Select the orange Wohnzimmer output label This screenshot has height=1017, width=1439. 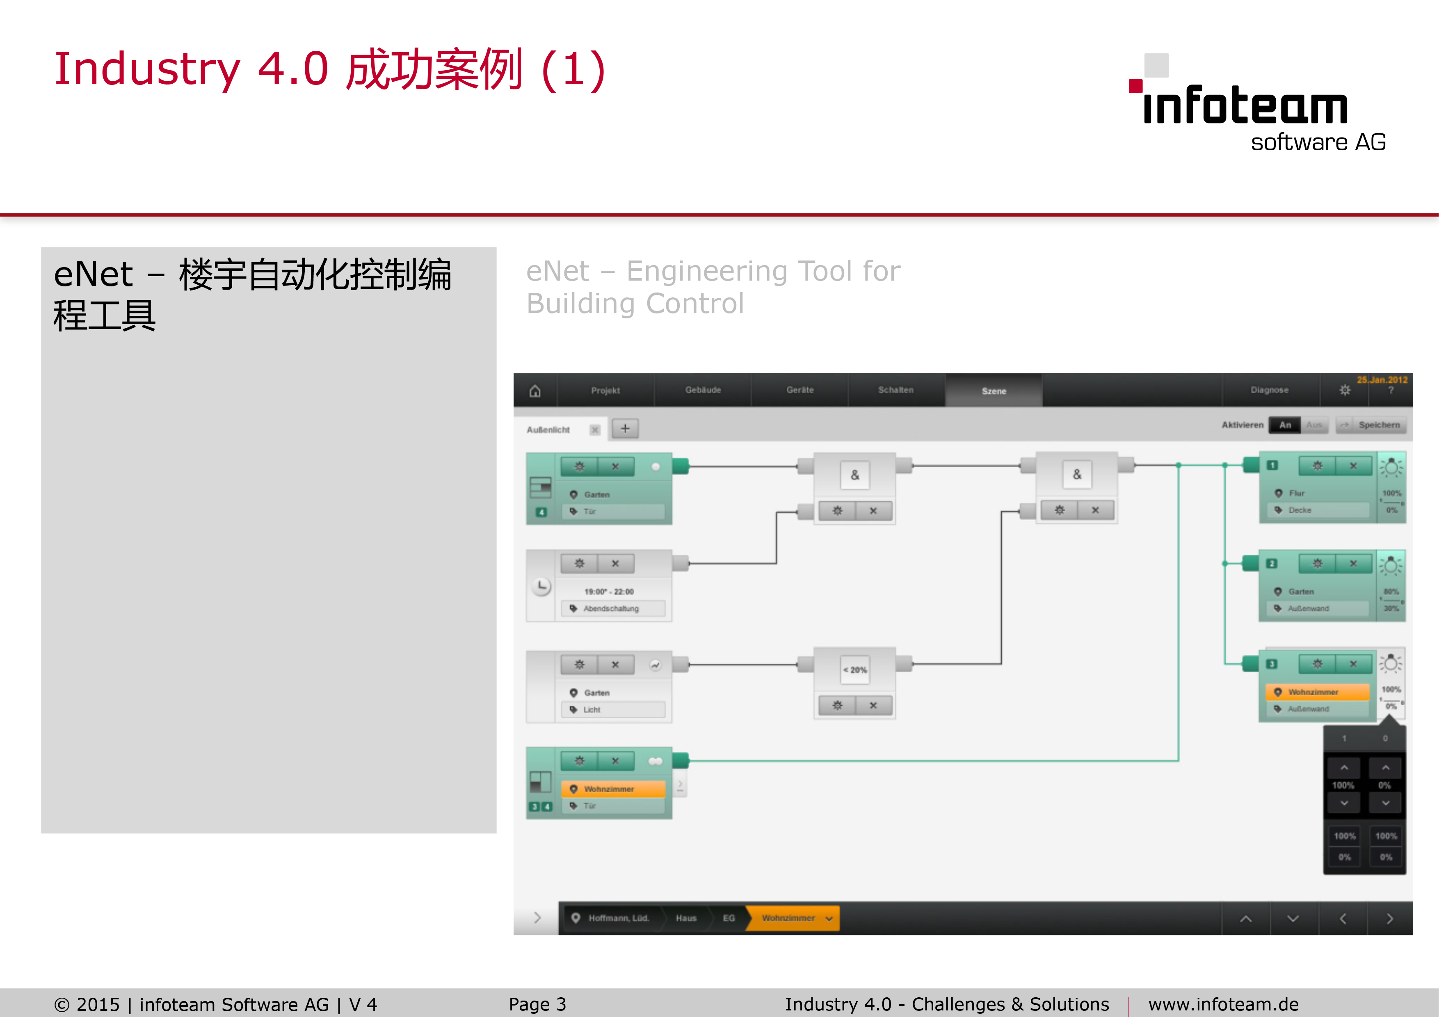[1318, 692]
